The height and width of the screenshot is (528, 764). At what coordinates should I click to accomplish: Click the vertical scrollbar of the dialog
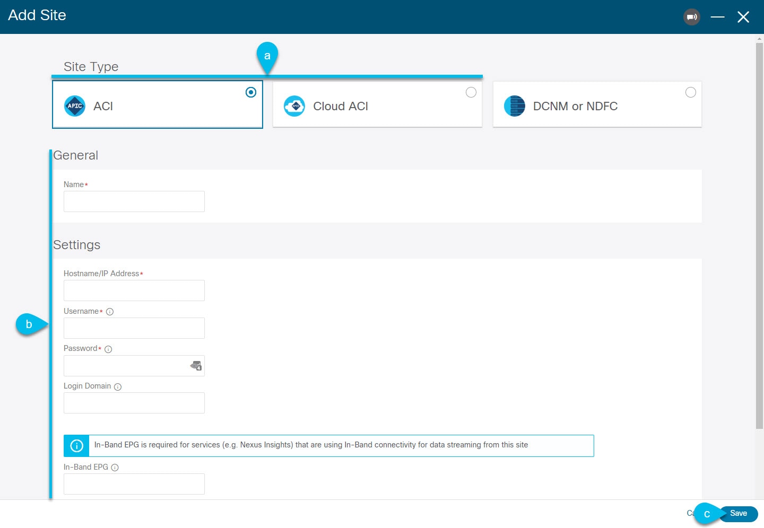point(759,236)
